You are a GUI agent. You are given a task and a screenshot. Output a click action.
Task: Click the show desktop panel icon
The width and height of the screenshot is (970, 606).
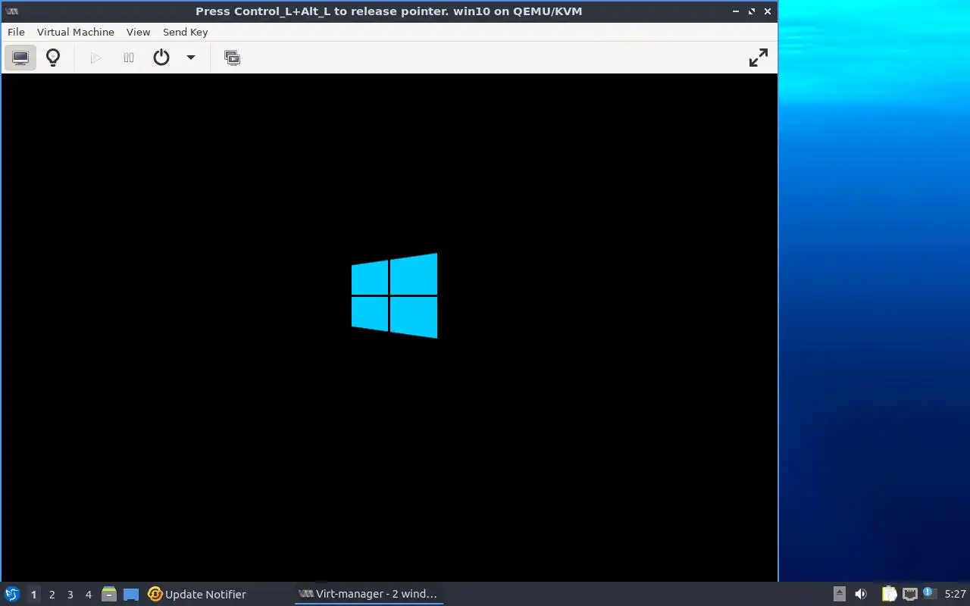click(x=131, y=595)
